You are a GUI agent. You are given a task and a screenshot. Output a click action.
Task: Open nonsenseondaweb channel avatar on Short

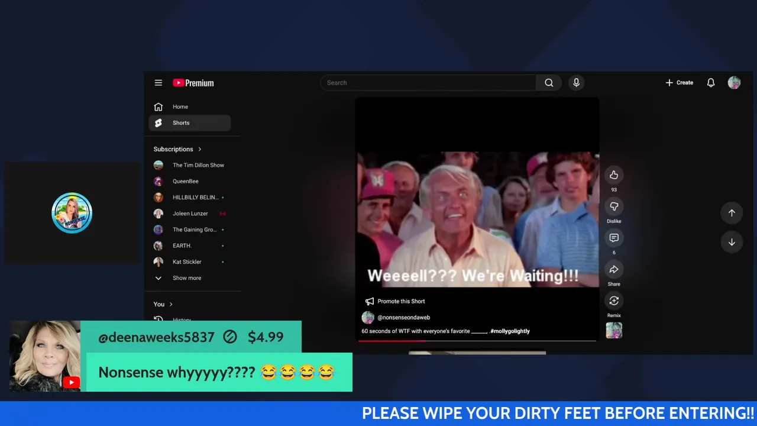pyautogui.click(x=368, y=318)
